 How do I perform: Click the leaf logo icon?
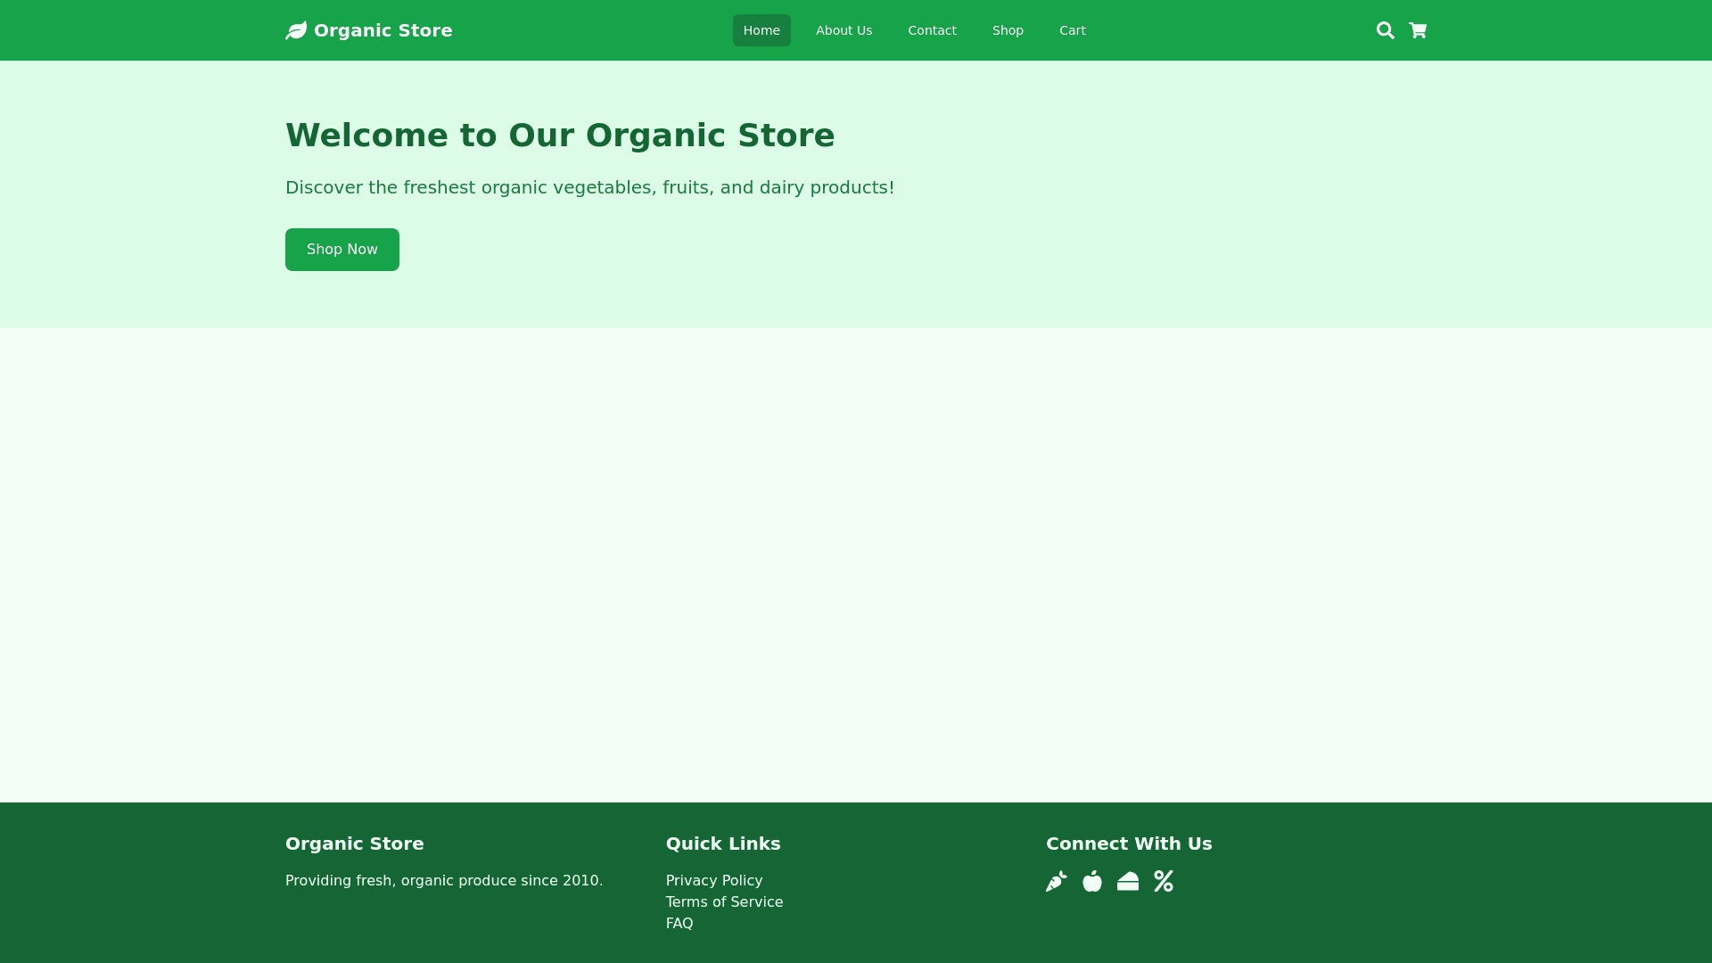(x=296, y=30)
